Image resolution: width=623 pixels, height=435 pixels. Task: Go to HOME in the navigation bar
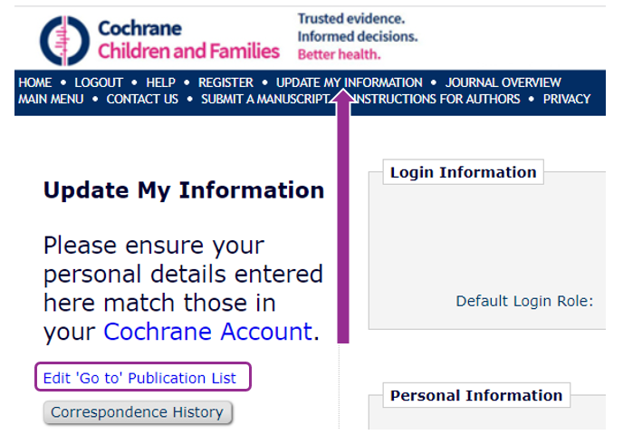click(x=35, y=82)
